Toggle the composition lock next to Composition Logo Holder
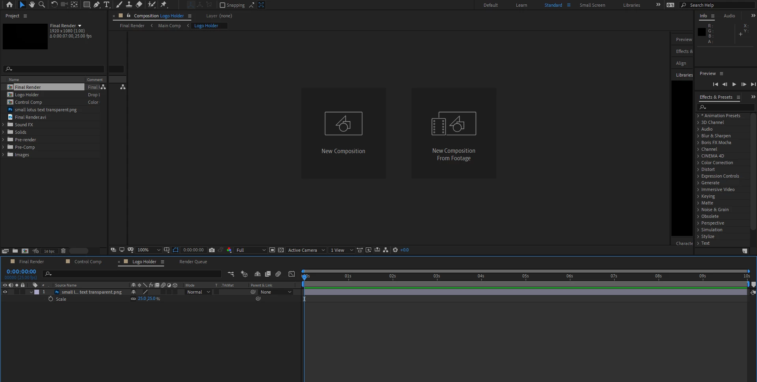 tap(129, 16)
